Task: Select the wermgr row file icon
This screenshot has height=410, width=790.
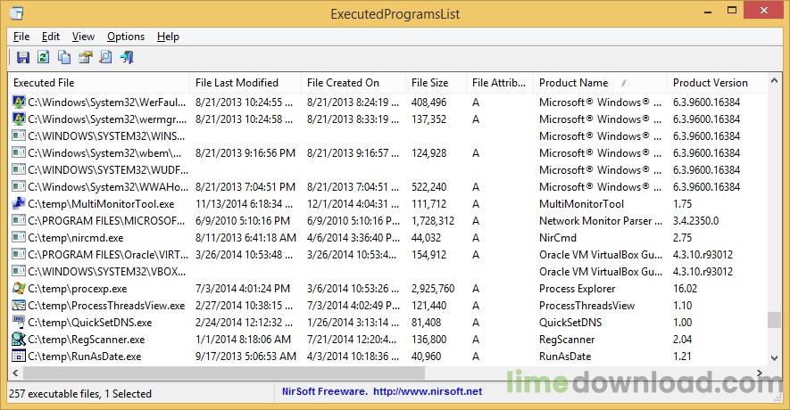Action: (x=19, y=119)
